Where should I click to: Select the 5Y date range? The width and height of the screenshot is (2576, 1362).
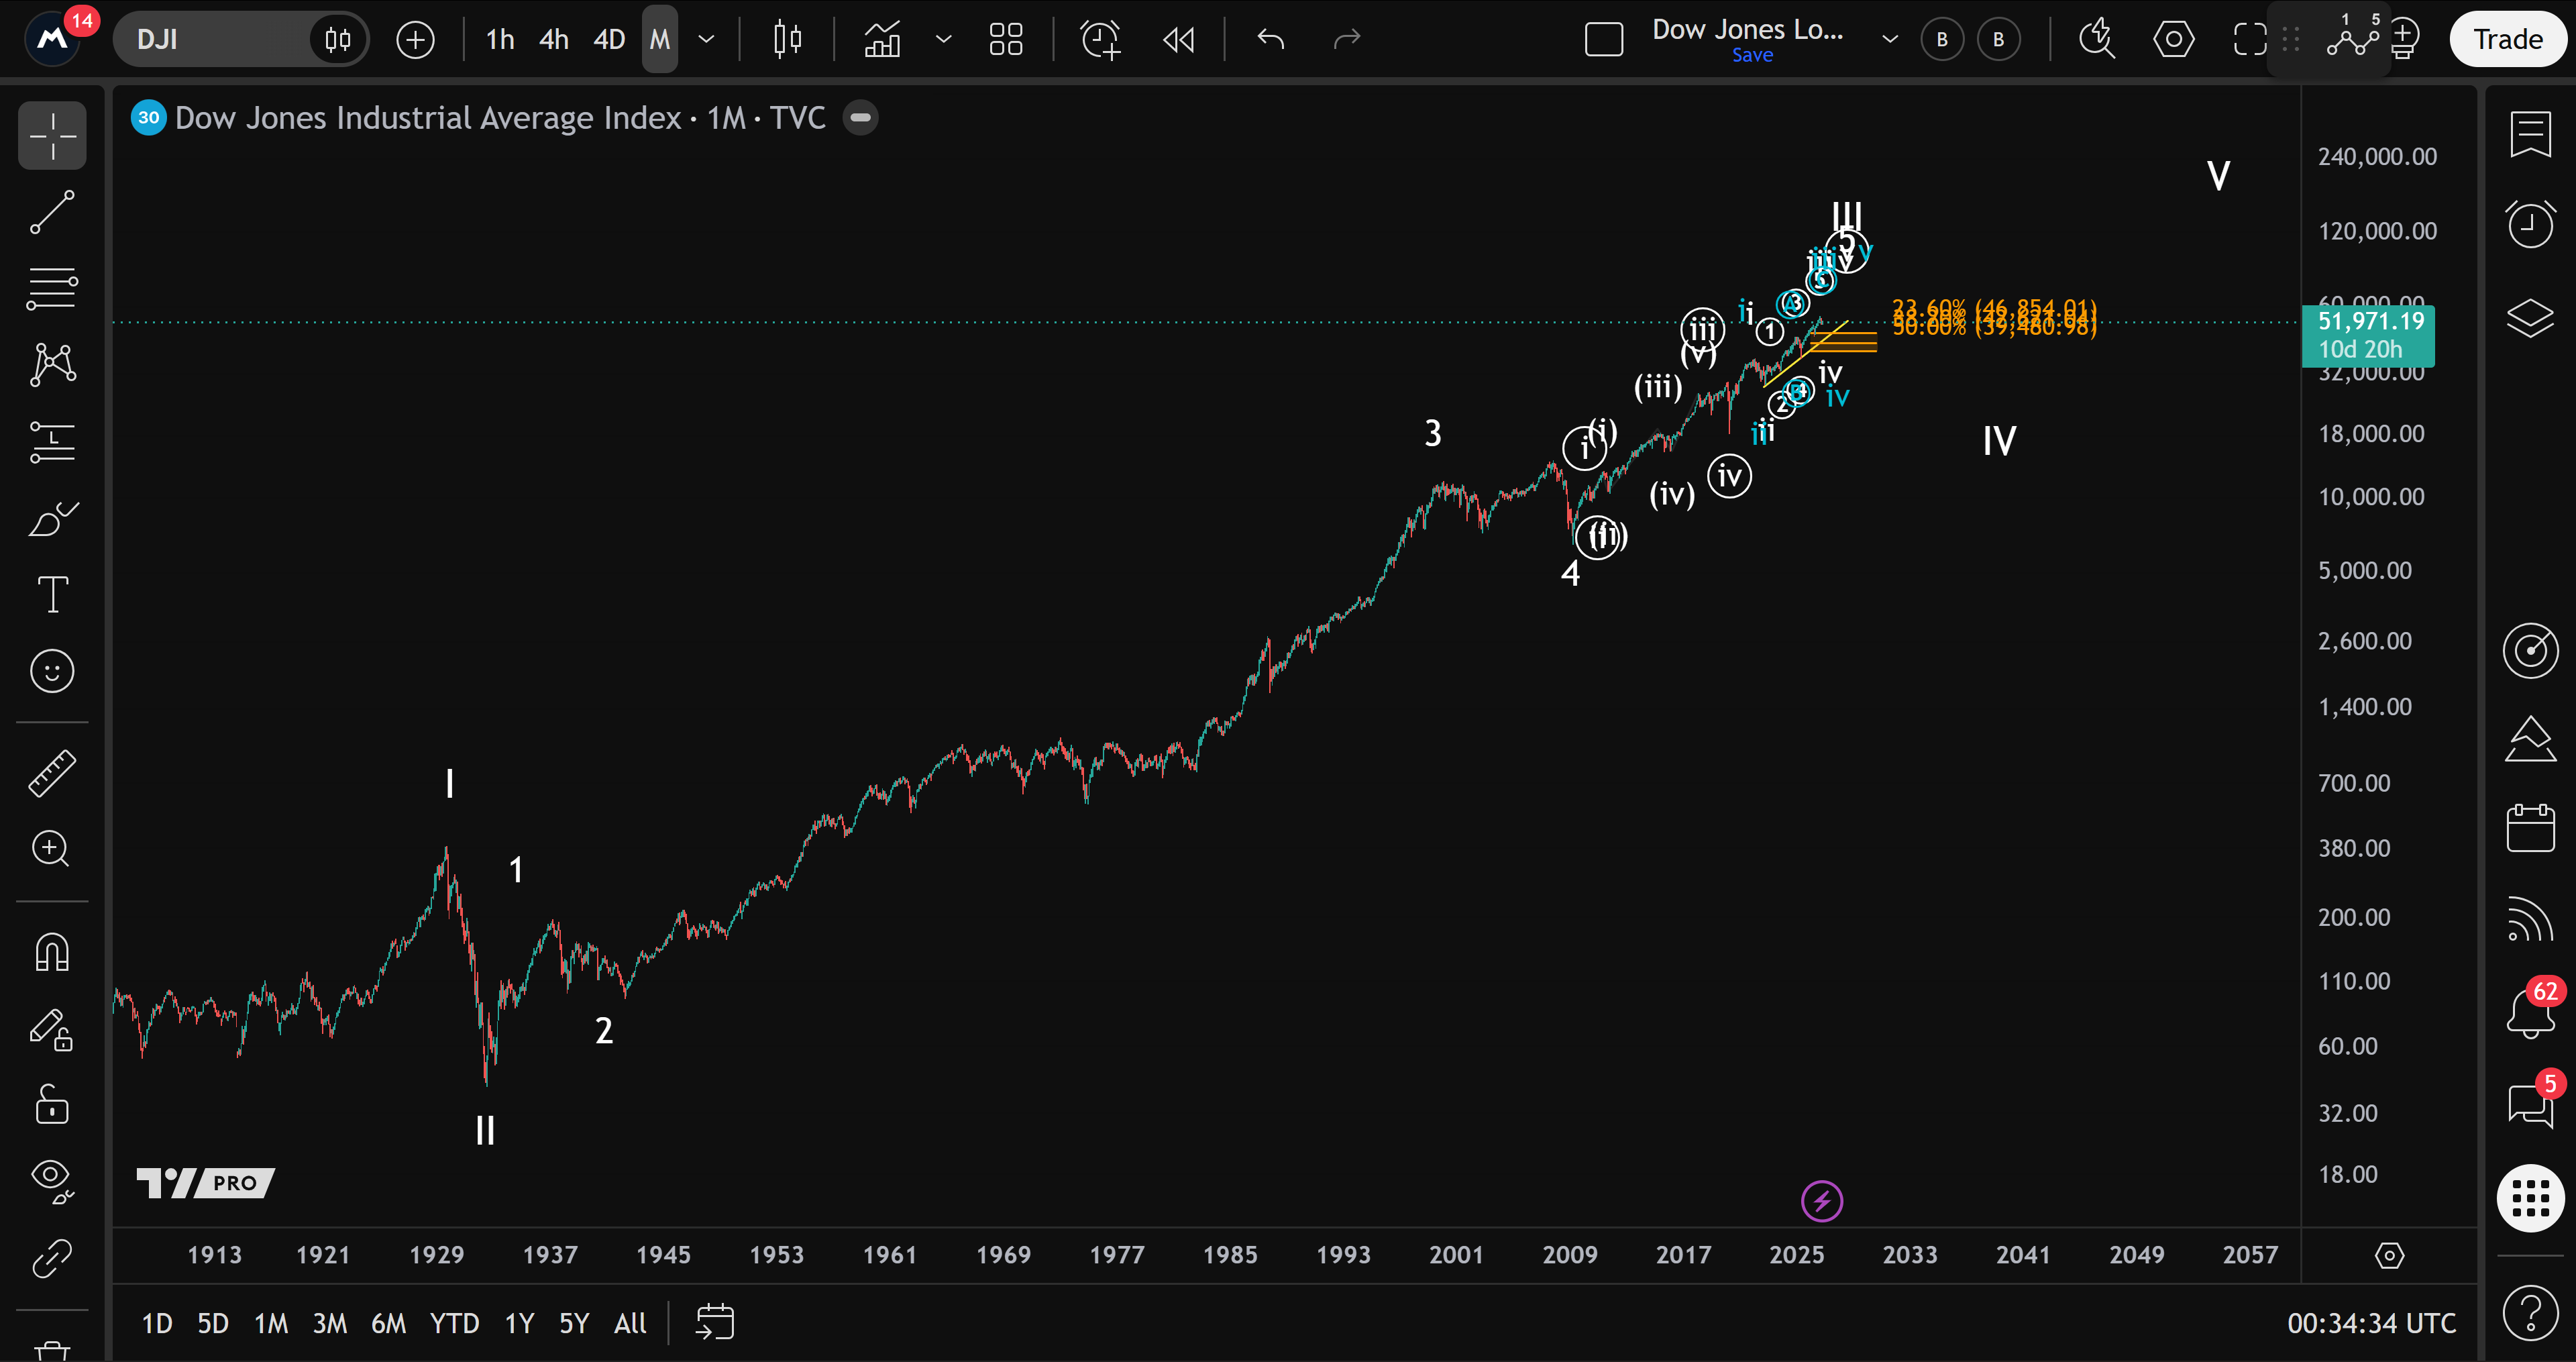click(574, 1324)
